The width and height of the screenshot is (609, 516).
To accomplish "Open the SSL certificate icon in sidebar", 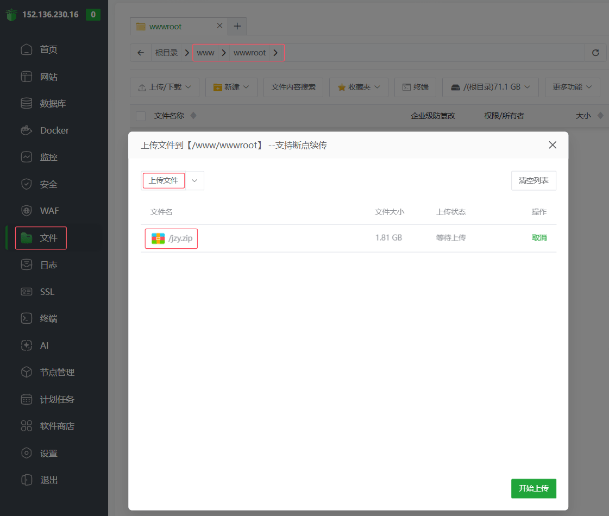I will click(27, 292).
